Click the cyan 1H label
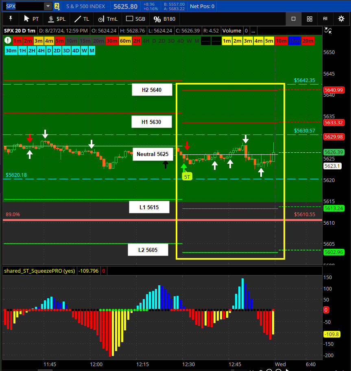The height and width of the screenshot is (371, 351). click(x=22, y=51)
